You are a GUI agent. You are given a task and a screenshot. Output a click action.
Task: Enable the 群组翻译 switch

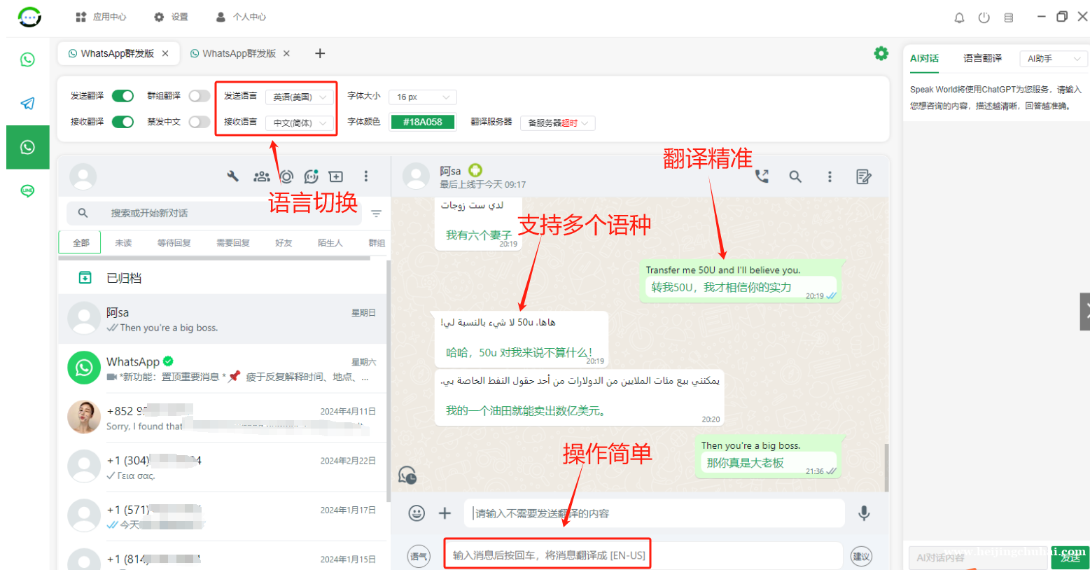click(x=200, y=96)
